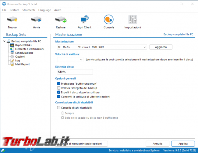Viewport: 198px width, 153px height.
Task: Enable Verifica l'integrità del backup checkbox
Action: click(58, 88)
